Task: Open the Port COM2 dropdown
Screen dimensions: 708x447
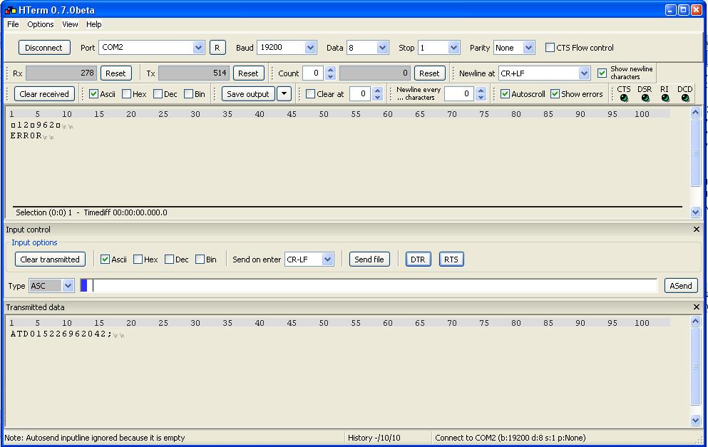Action: (x=198, y=47)
